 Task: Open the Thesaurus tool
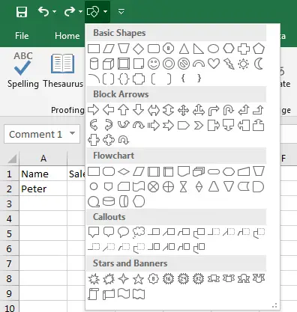(63, 70)
